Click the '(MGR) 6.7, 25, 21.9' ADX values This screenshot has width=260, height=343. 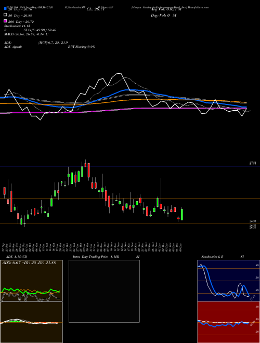(x=53, y=43)
